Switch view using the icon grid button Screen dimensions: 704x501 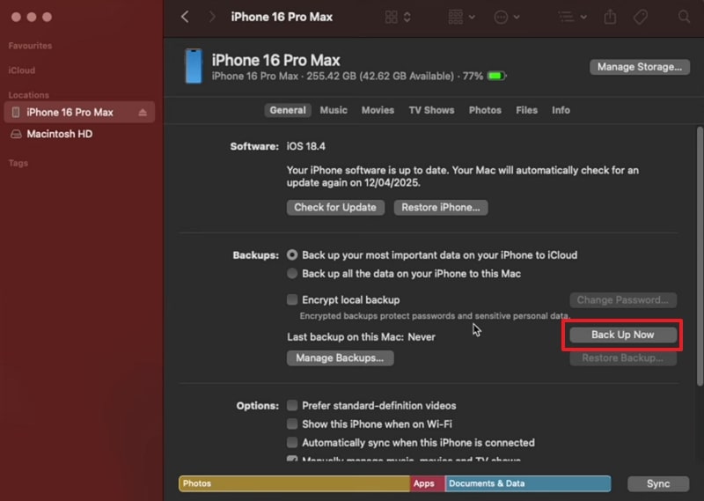click(x=391, y=17)
